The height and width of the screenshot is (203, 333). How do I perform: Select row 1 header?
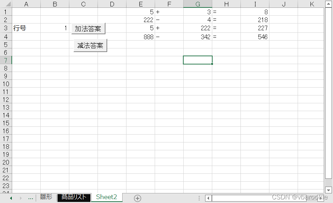(x=6, y=12)
